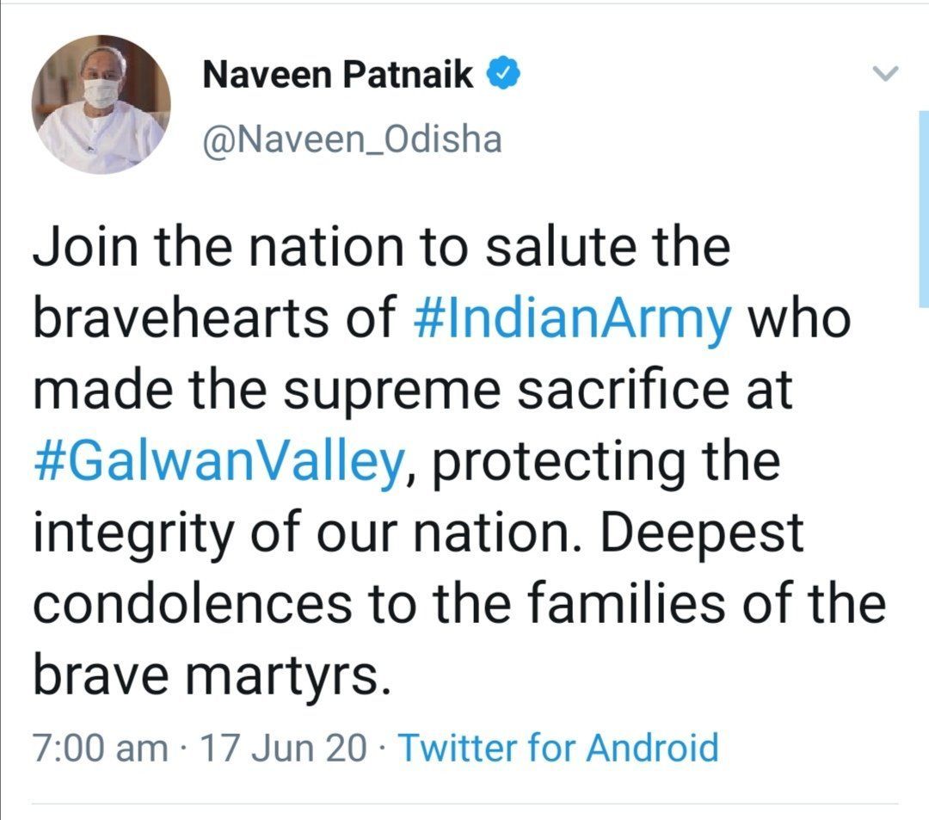The width and height of the screenshot is (929, 820).
Task: Click the line starting Join the nation
Action: [x=382, y=247]
